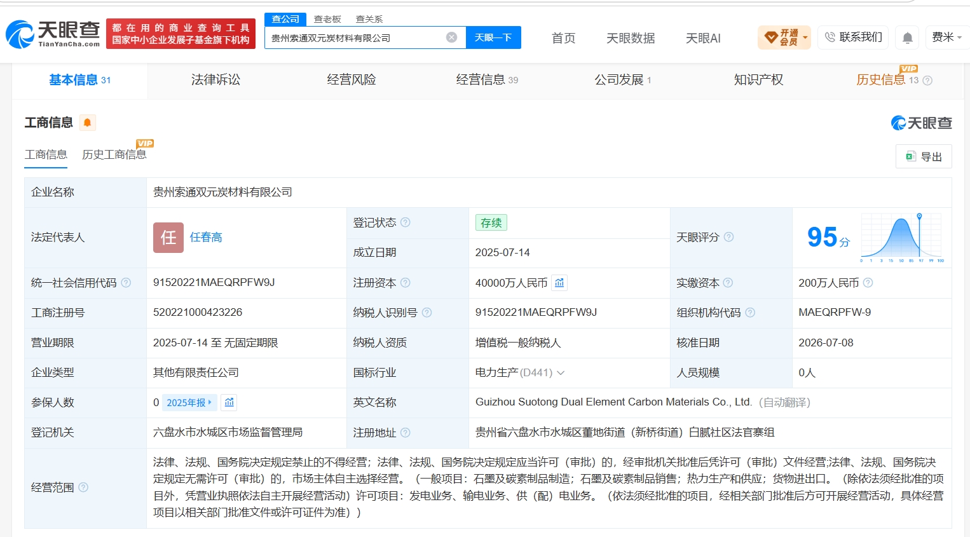The width and height of the screenshot is (970, 537).
Task: Open the 历史信息 VIP tab
Action: [x=887, y=80]
